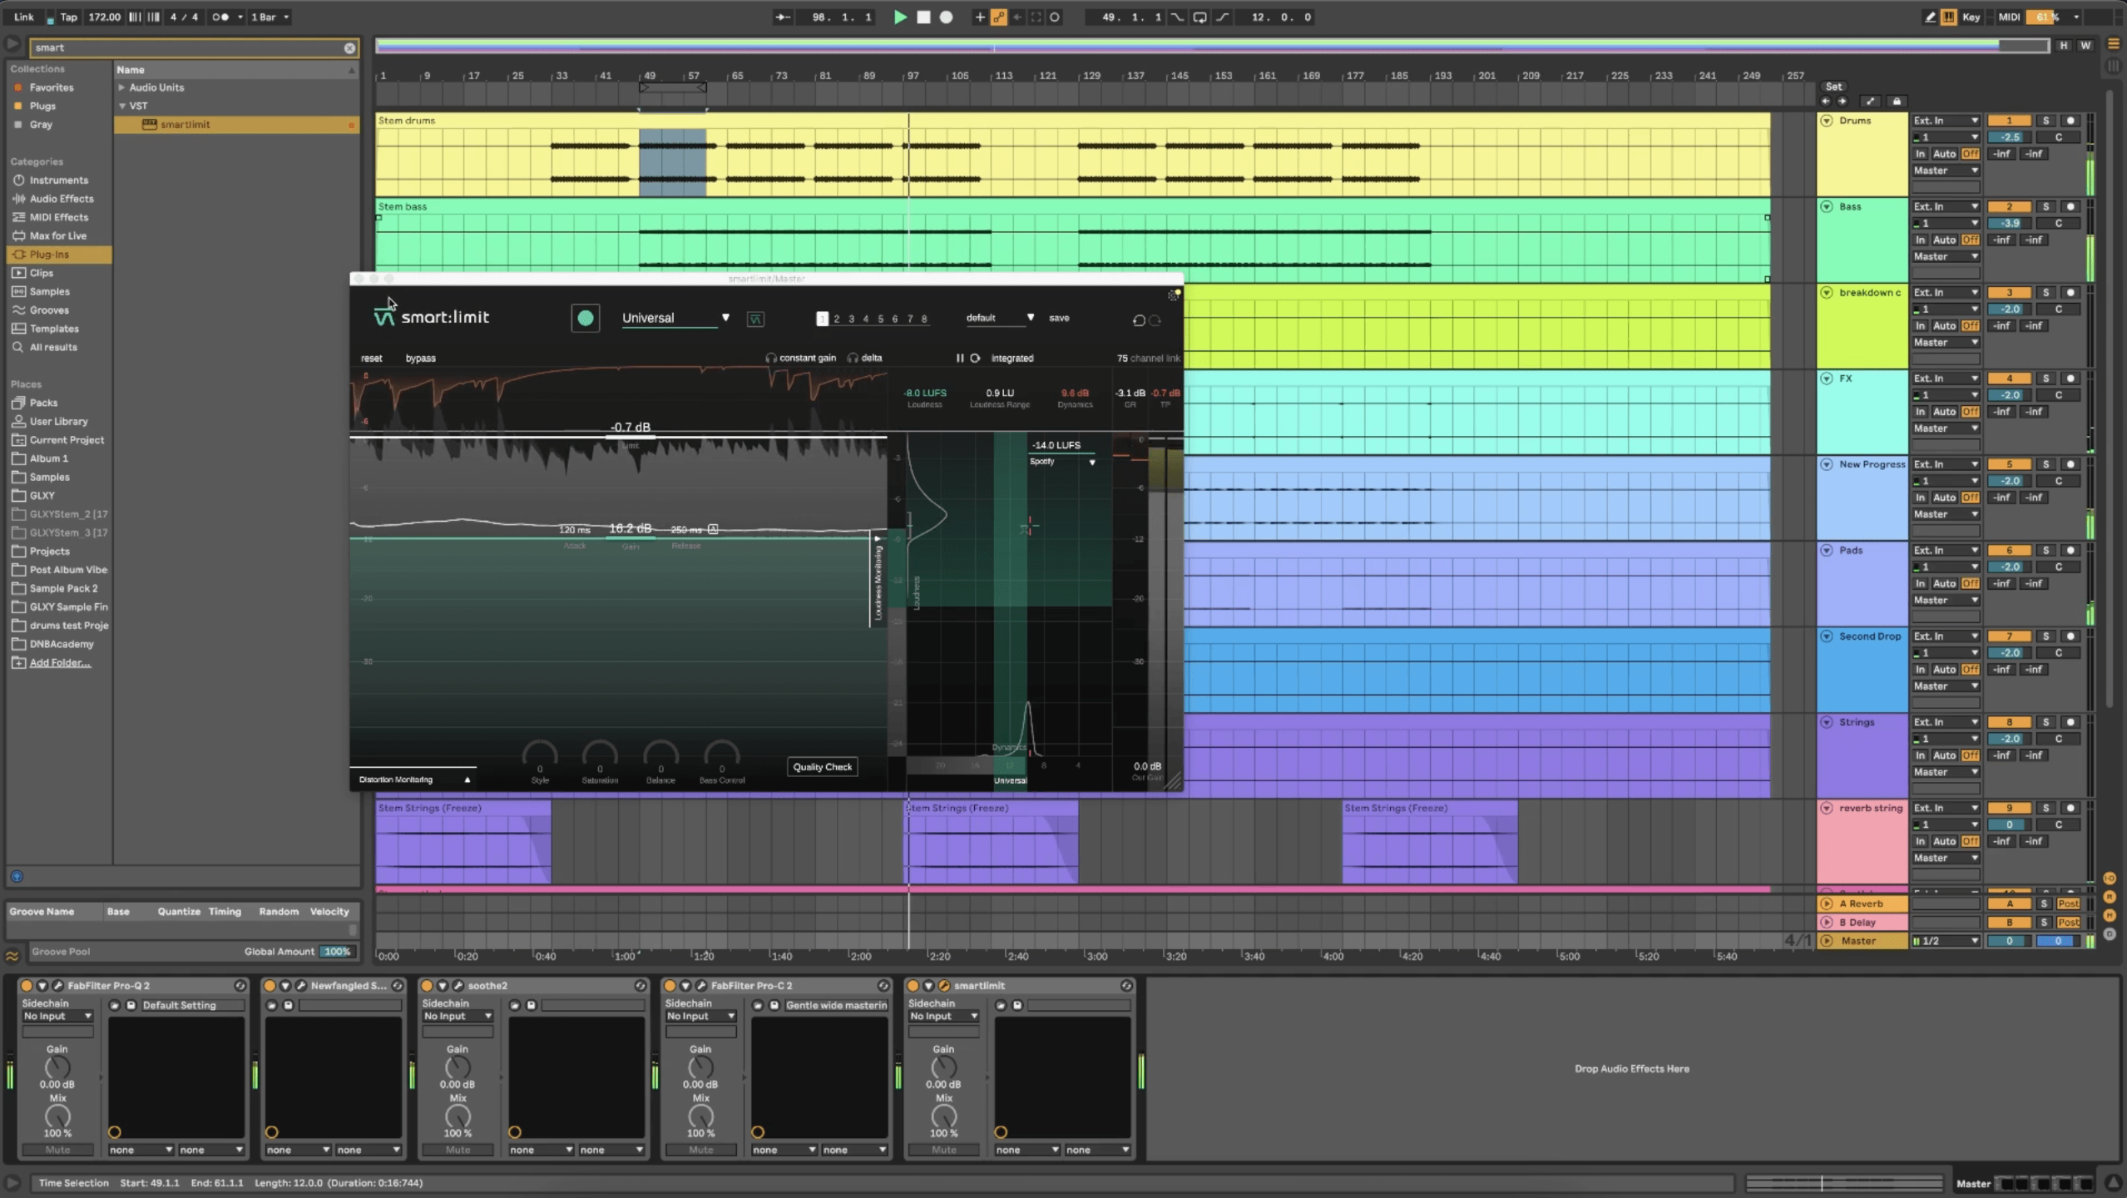Click the Quality Check button
2127x1198 pixels.
tap(822, 767)
